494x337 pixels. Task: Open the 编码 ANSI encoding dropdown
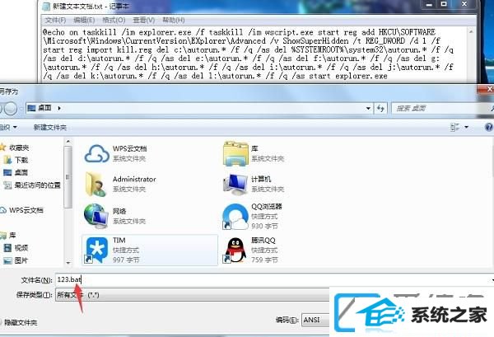pos(315,320)
